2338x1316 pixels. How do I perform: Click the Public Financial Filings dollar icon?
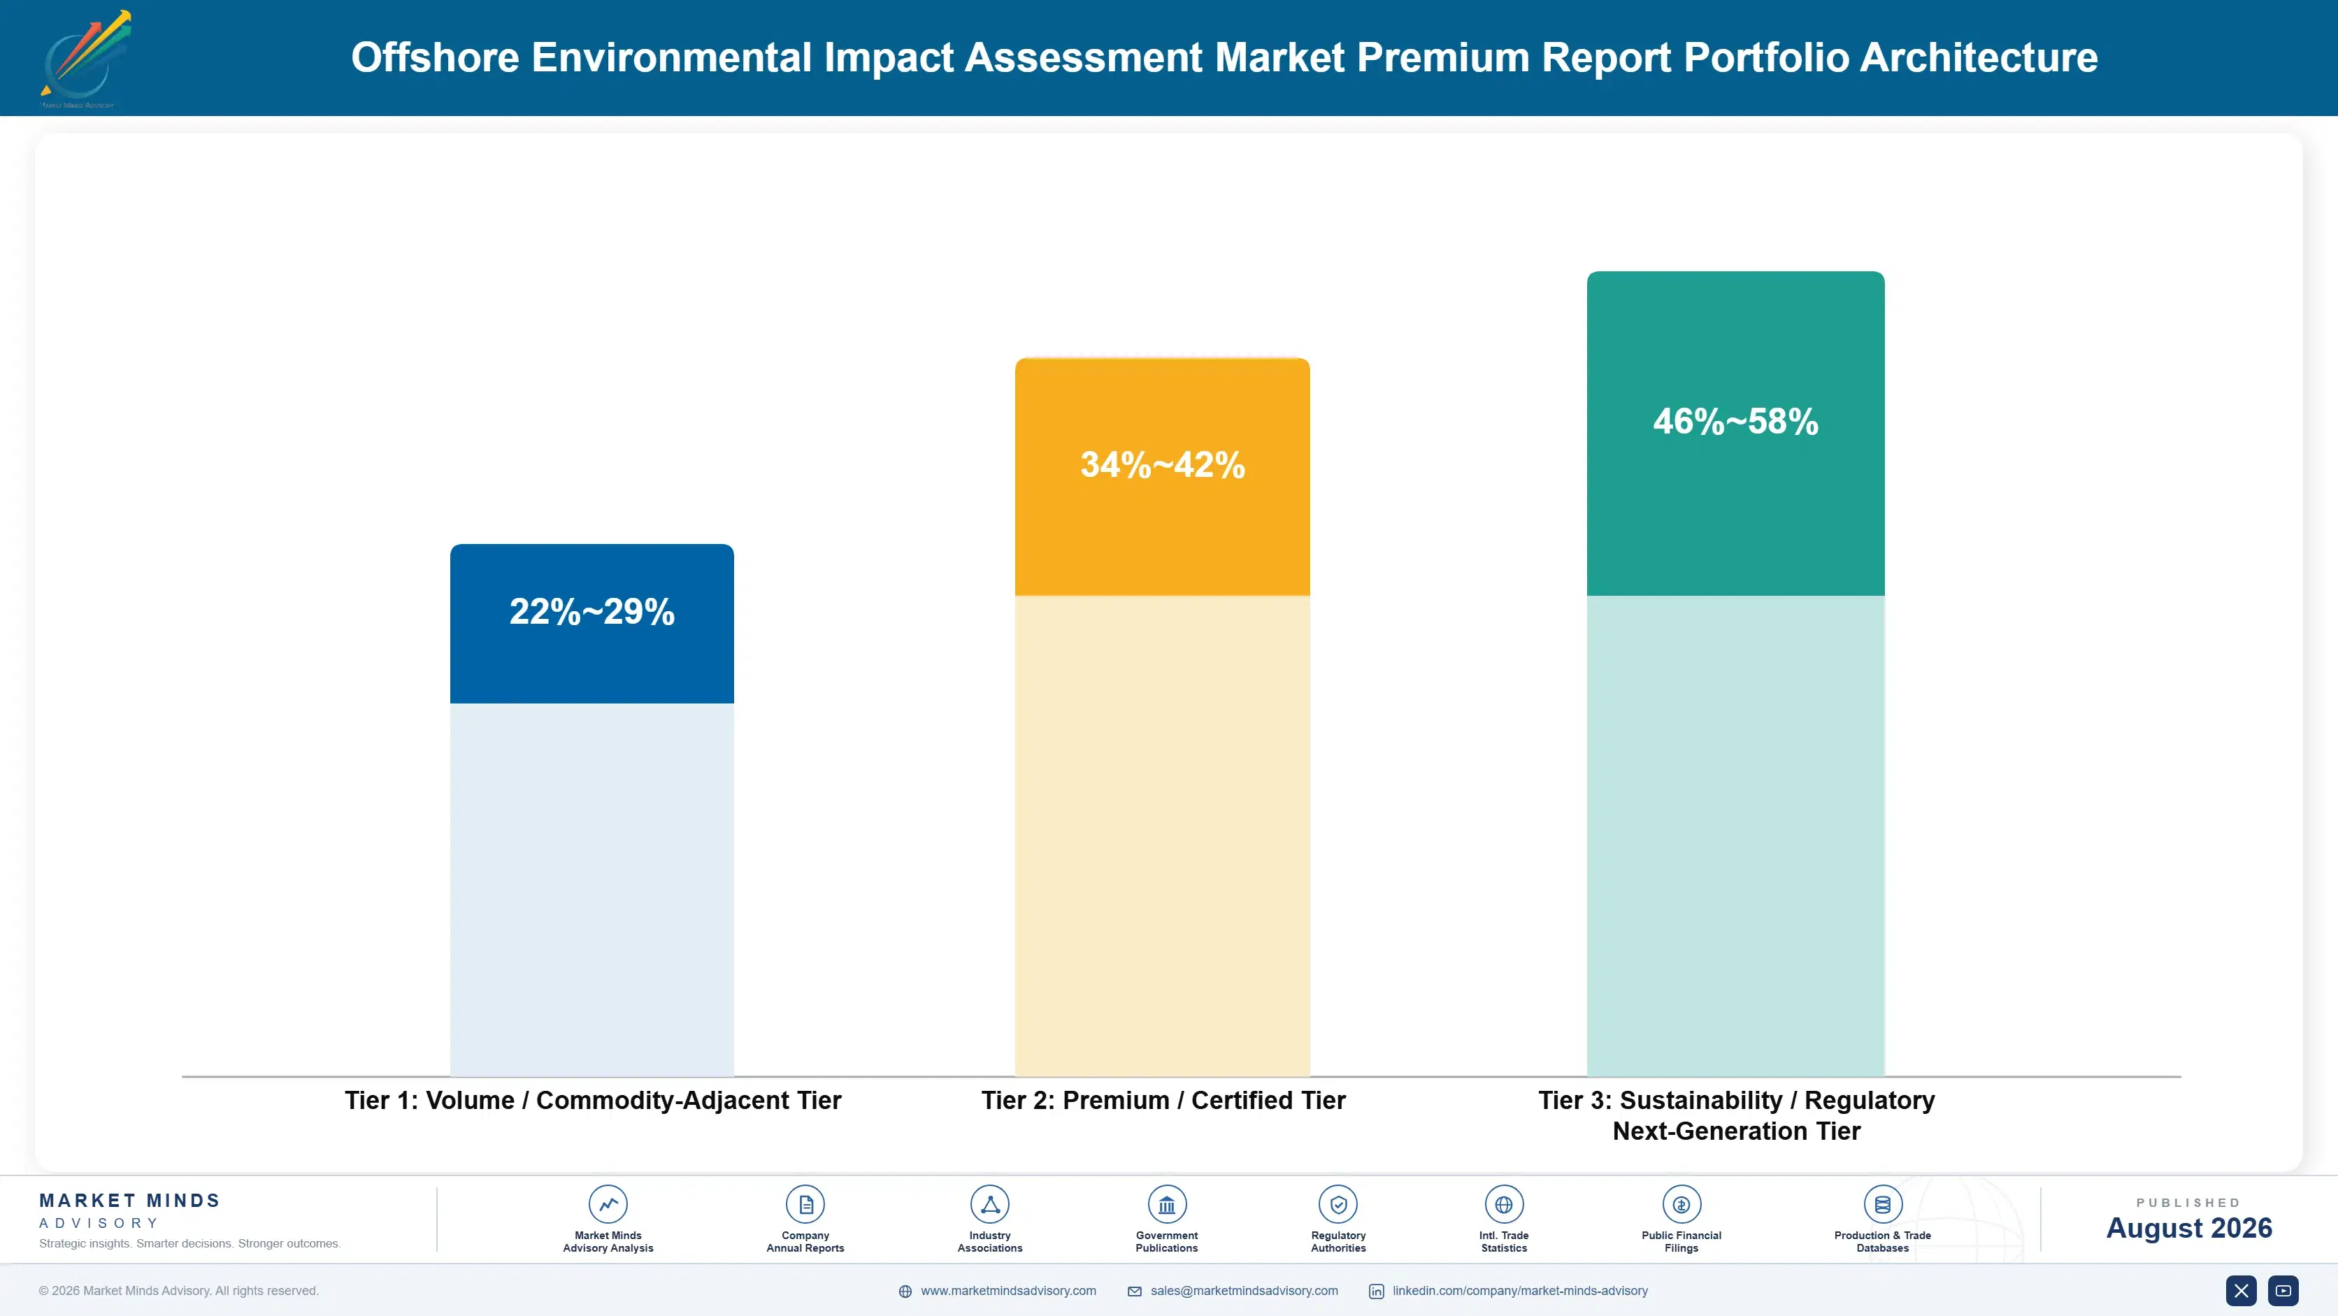(x=1681, y=1204)
